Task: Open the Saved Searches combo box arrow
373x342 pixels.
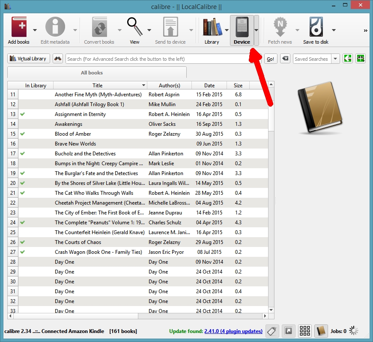Action: [x=335, y=59]
